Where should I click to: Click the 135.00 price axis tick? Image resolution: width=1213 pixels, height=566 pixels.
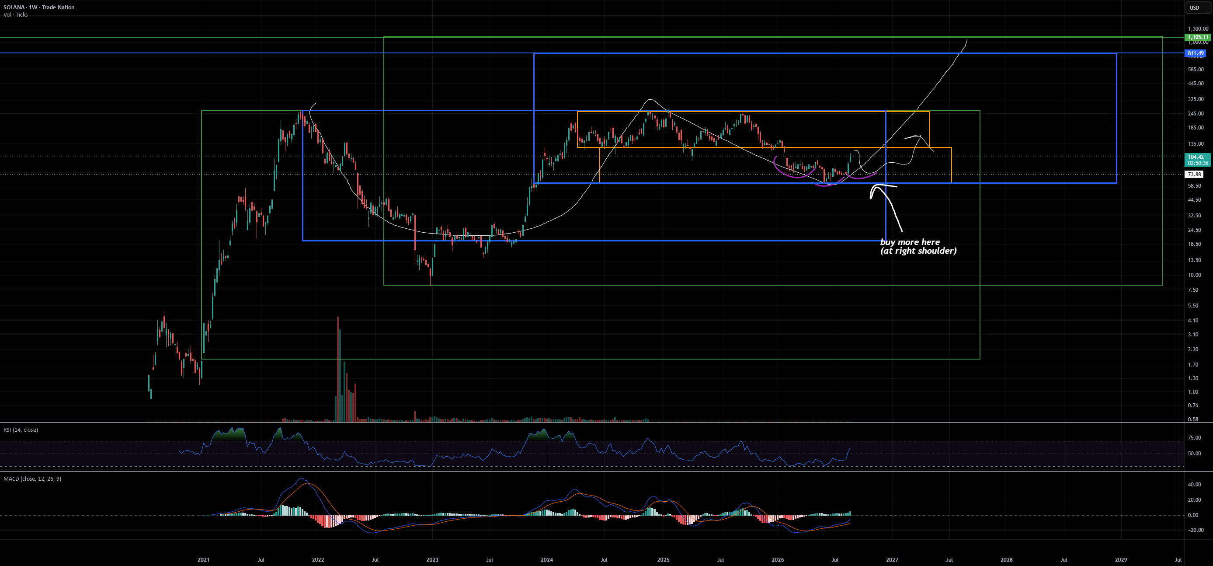coord(1196,144)
